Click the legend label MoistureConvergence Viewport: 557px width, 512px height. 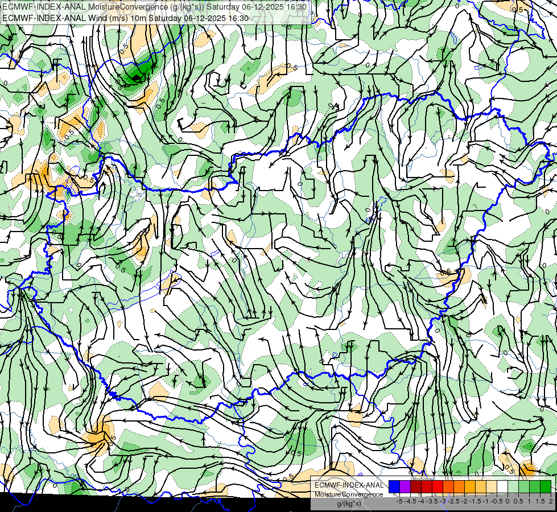(349, 494)
